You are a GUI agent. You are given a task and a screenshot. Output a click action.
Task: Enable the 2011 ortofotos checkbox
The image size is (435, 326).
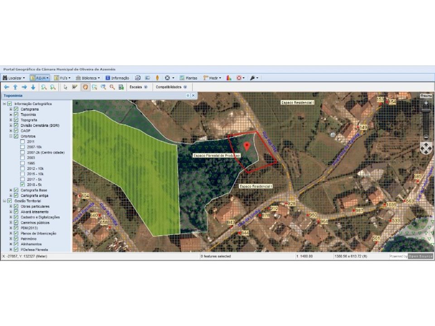23,141
